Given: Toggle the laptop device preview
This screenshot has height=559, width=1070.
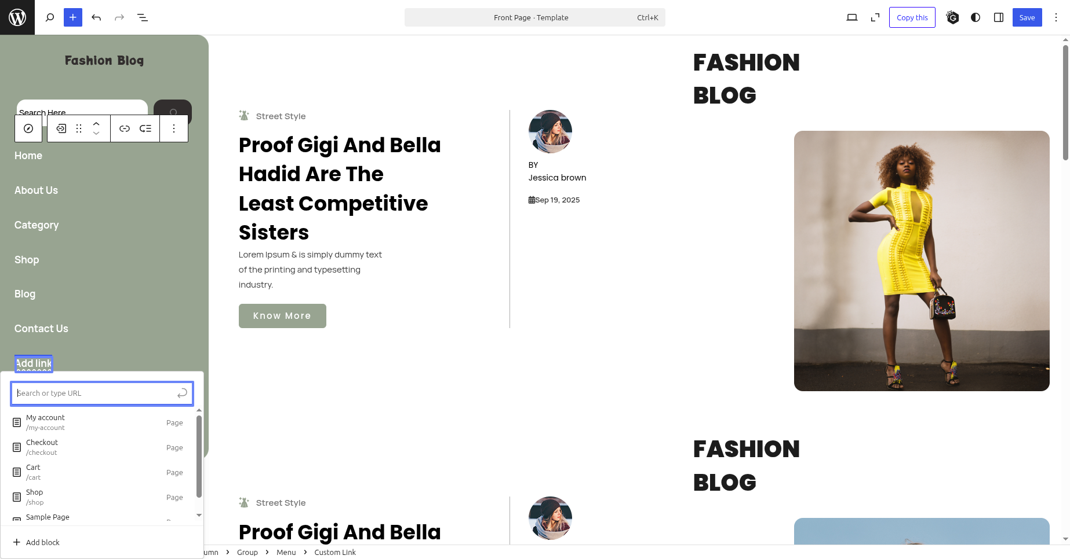Looking at the screenshot, I should coord(852,17).
